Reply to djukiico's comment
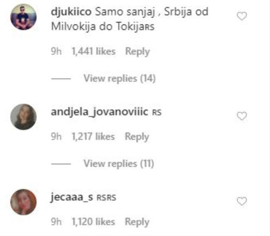The image size is (270, 236). (x=137, y=51)
